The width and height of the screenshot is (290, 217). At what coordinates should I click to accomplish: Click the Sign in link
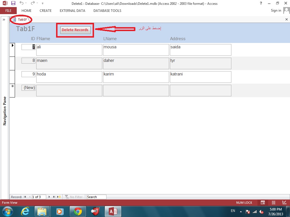click(276, 10)
